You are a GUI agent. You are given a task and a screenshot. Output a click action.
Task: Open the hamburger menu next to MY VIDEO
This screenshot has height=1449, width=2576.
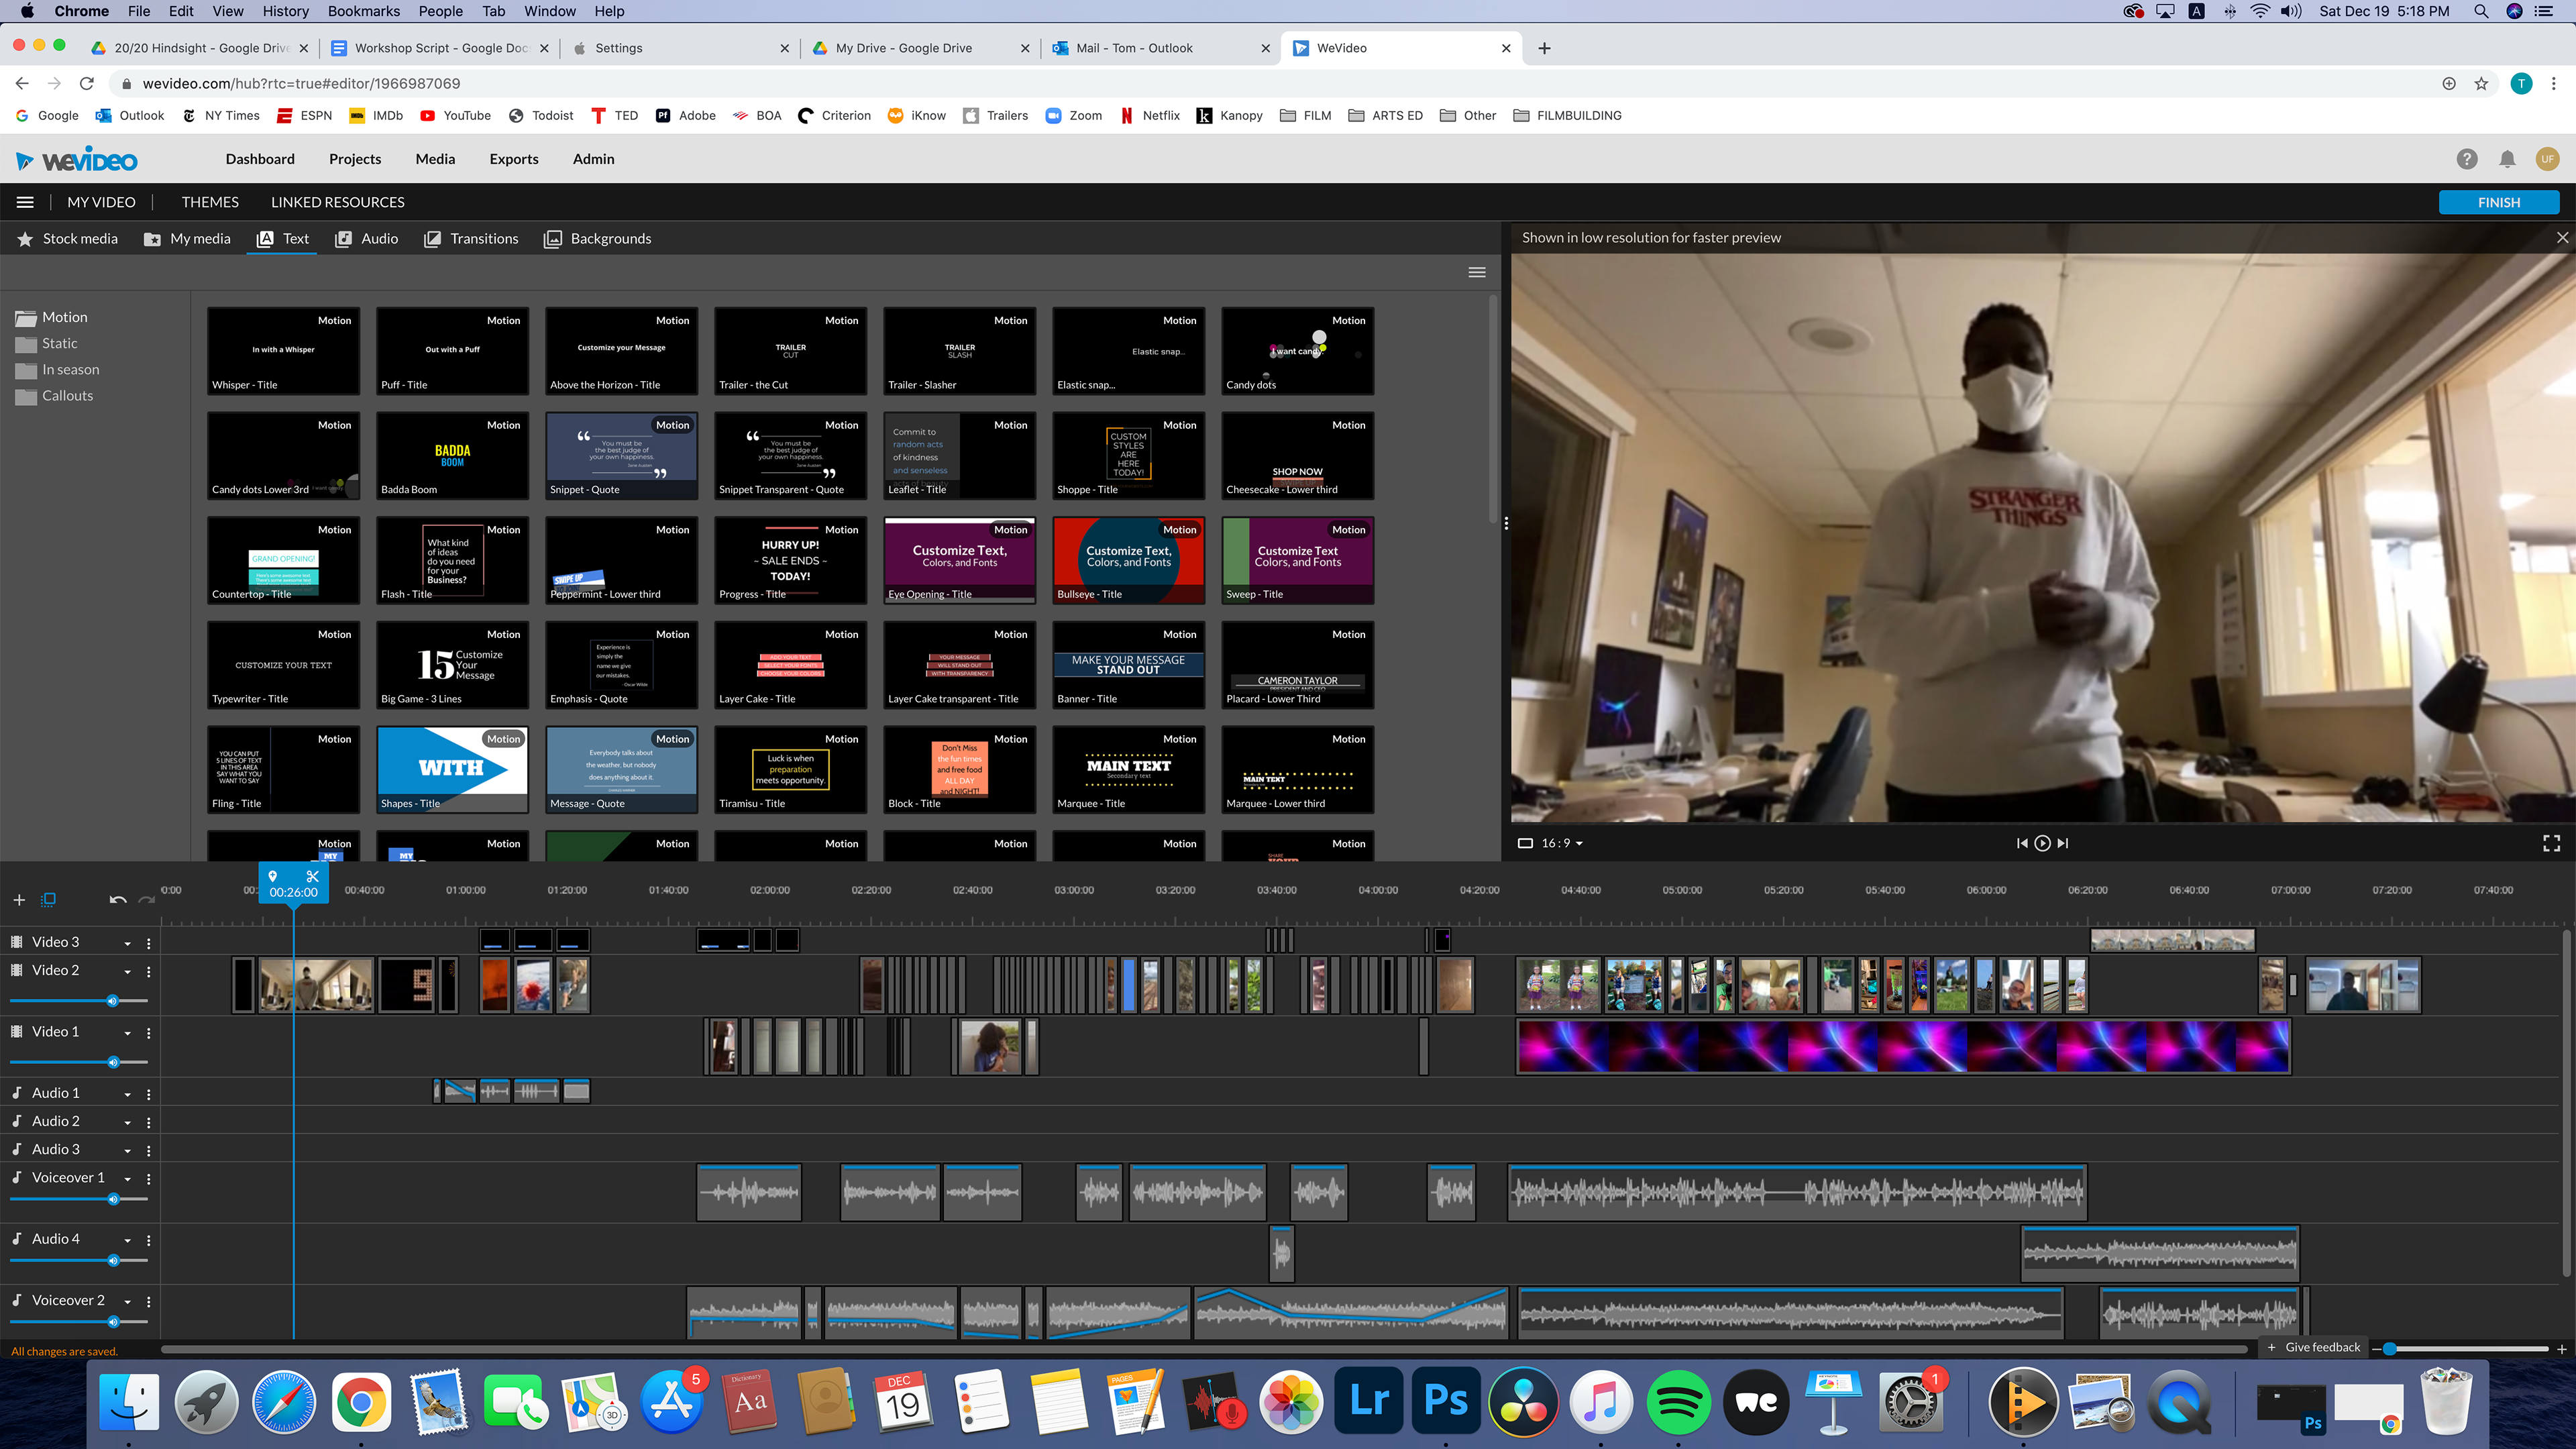25,202
